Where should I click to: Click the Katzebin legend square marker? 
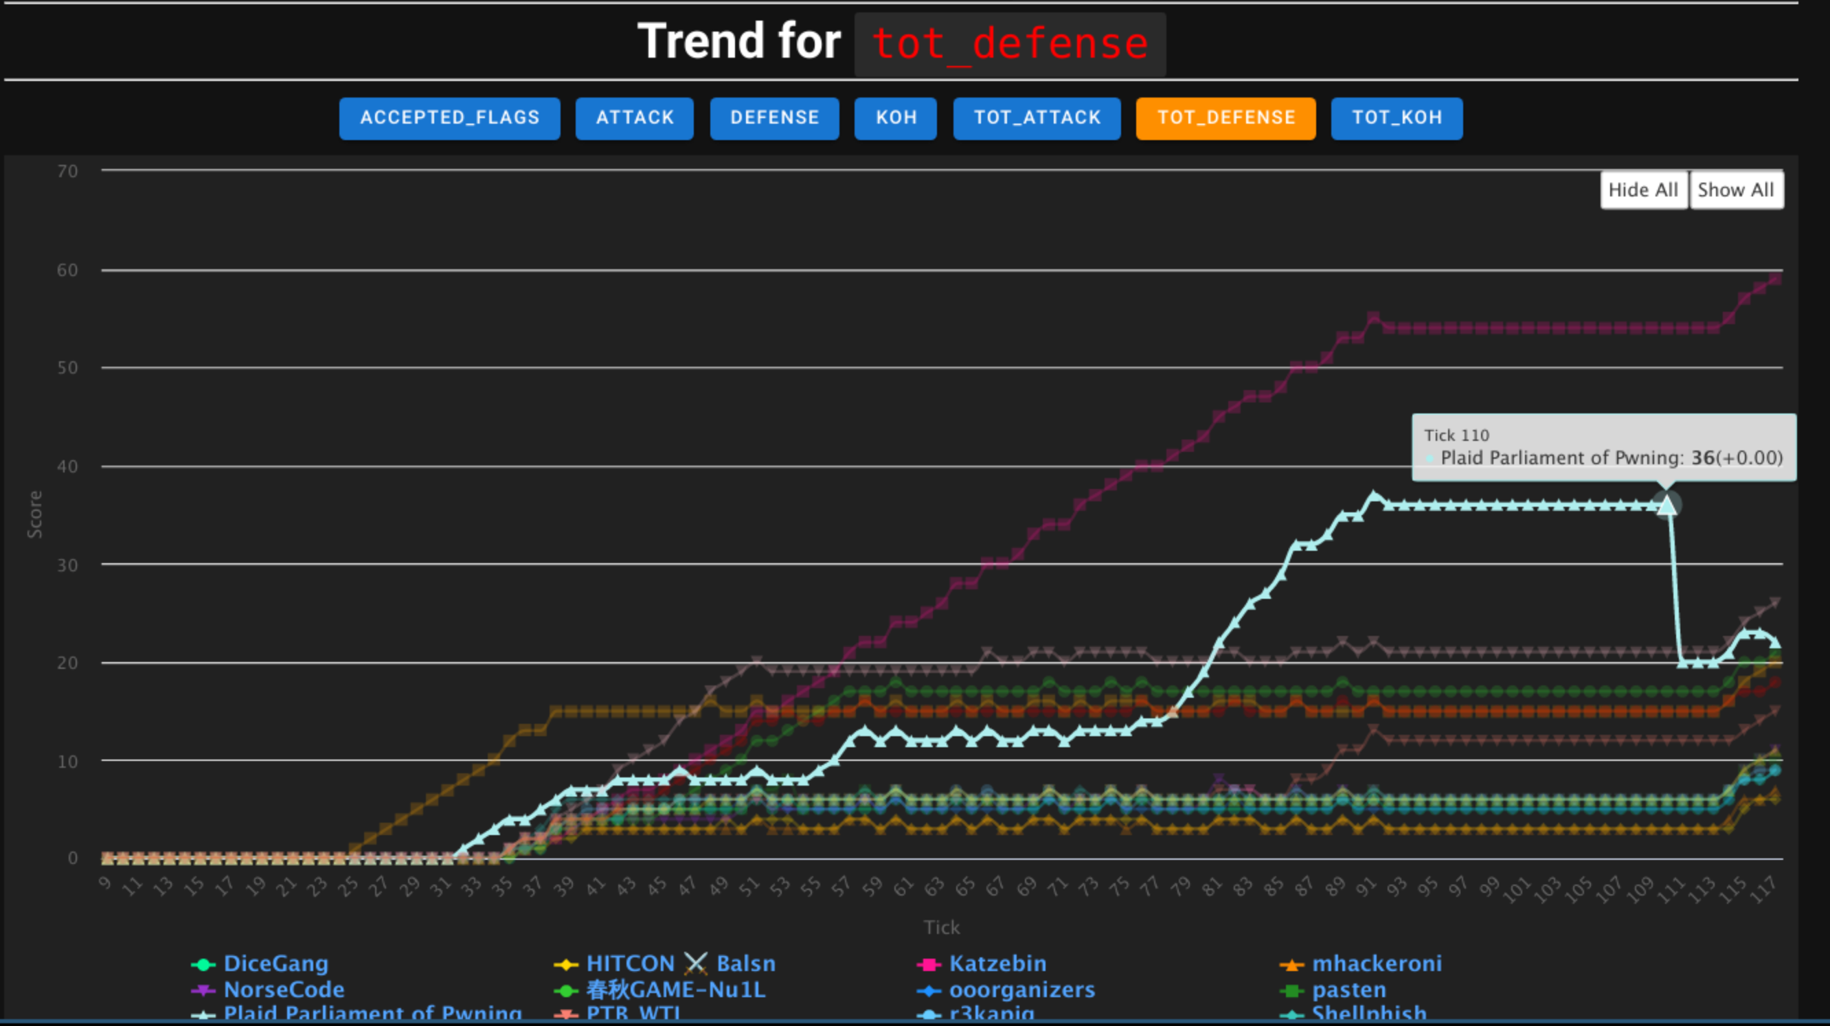929,964
